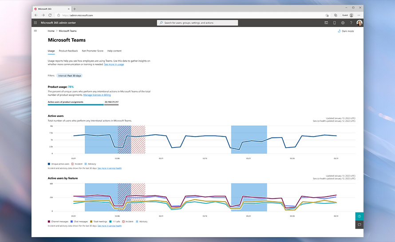The height and width of the screenshot is (242, 395).
Task: Click feedback chat floating button
Action: pyautogui.click(x=359, y=225)
